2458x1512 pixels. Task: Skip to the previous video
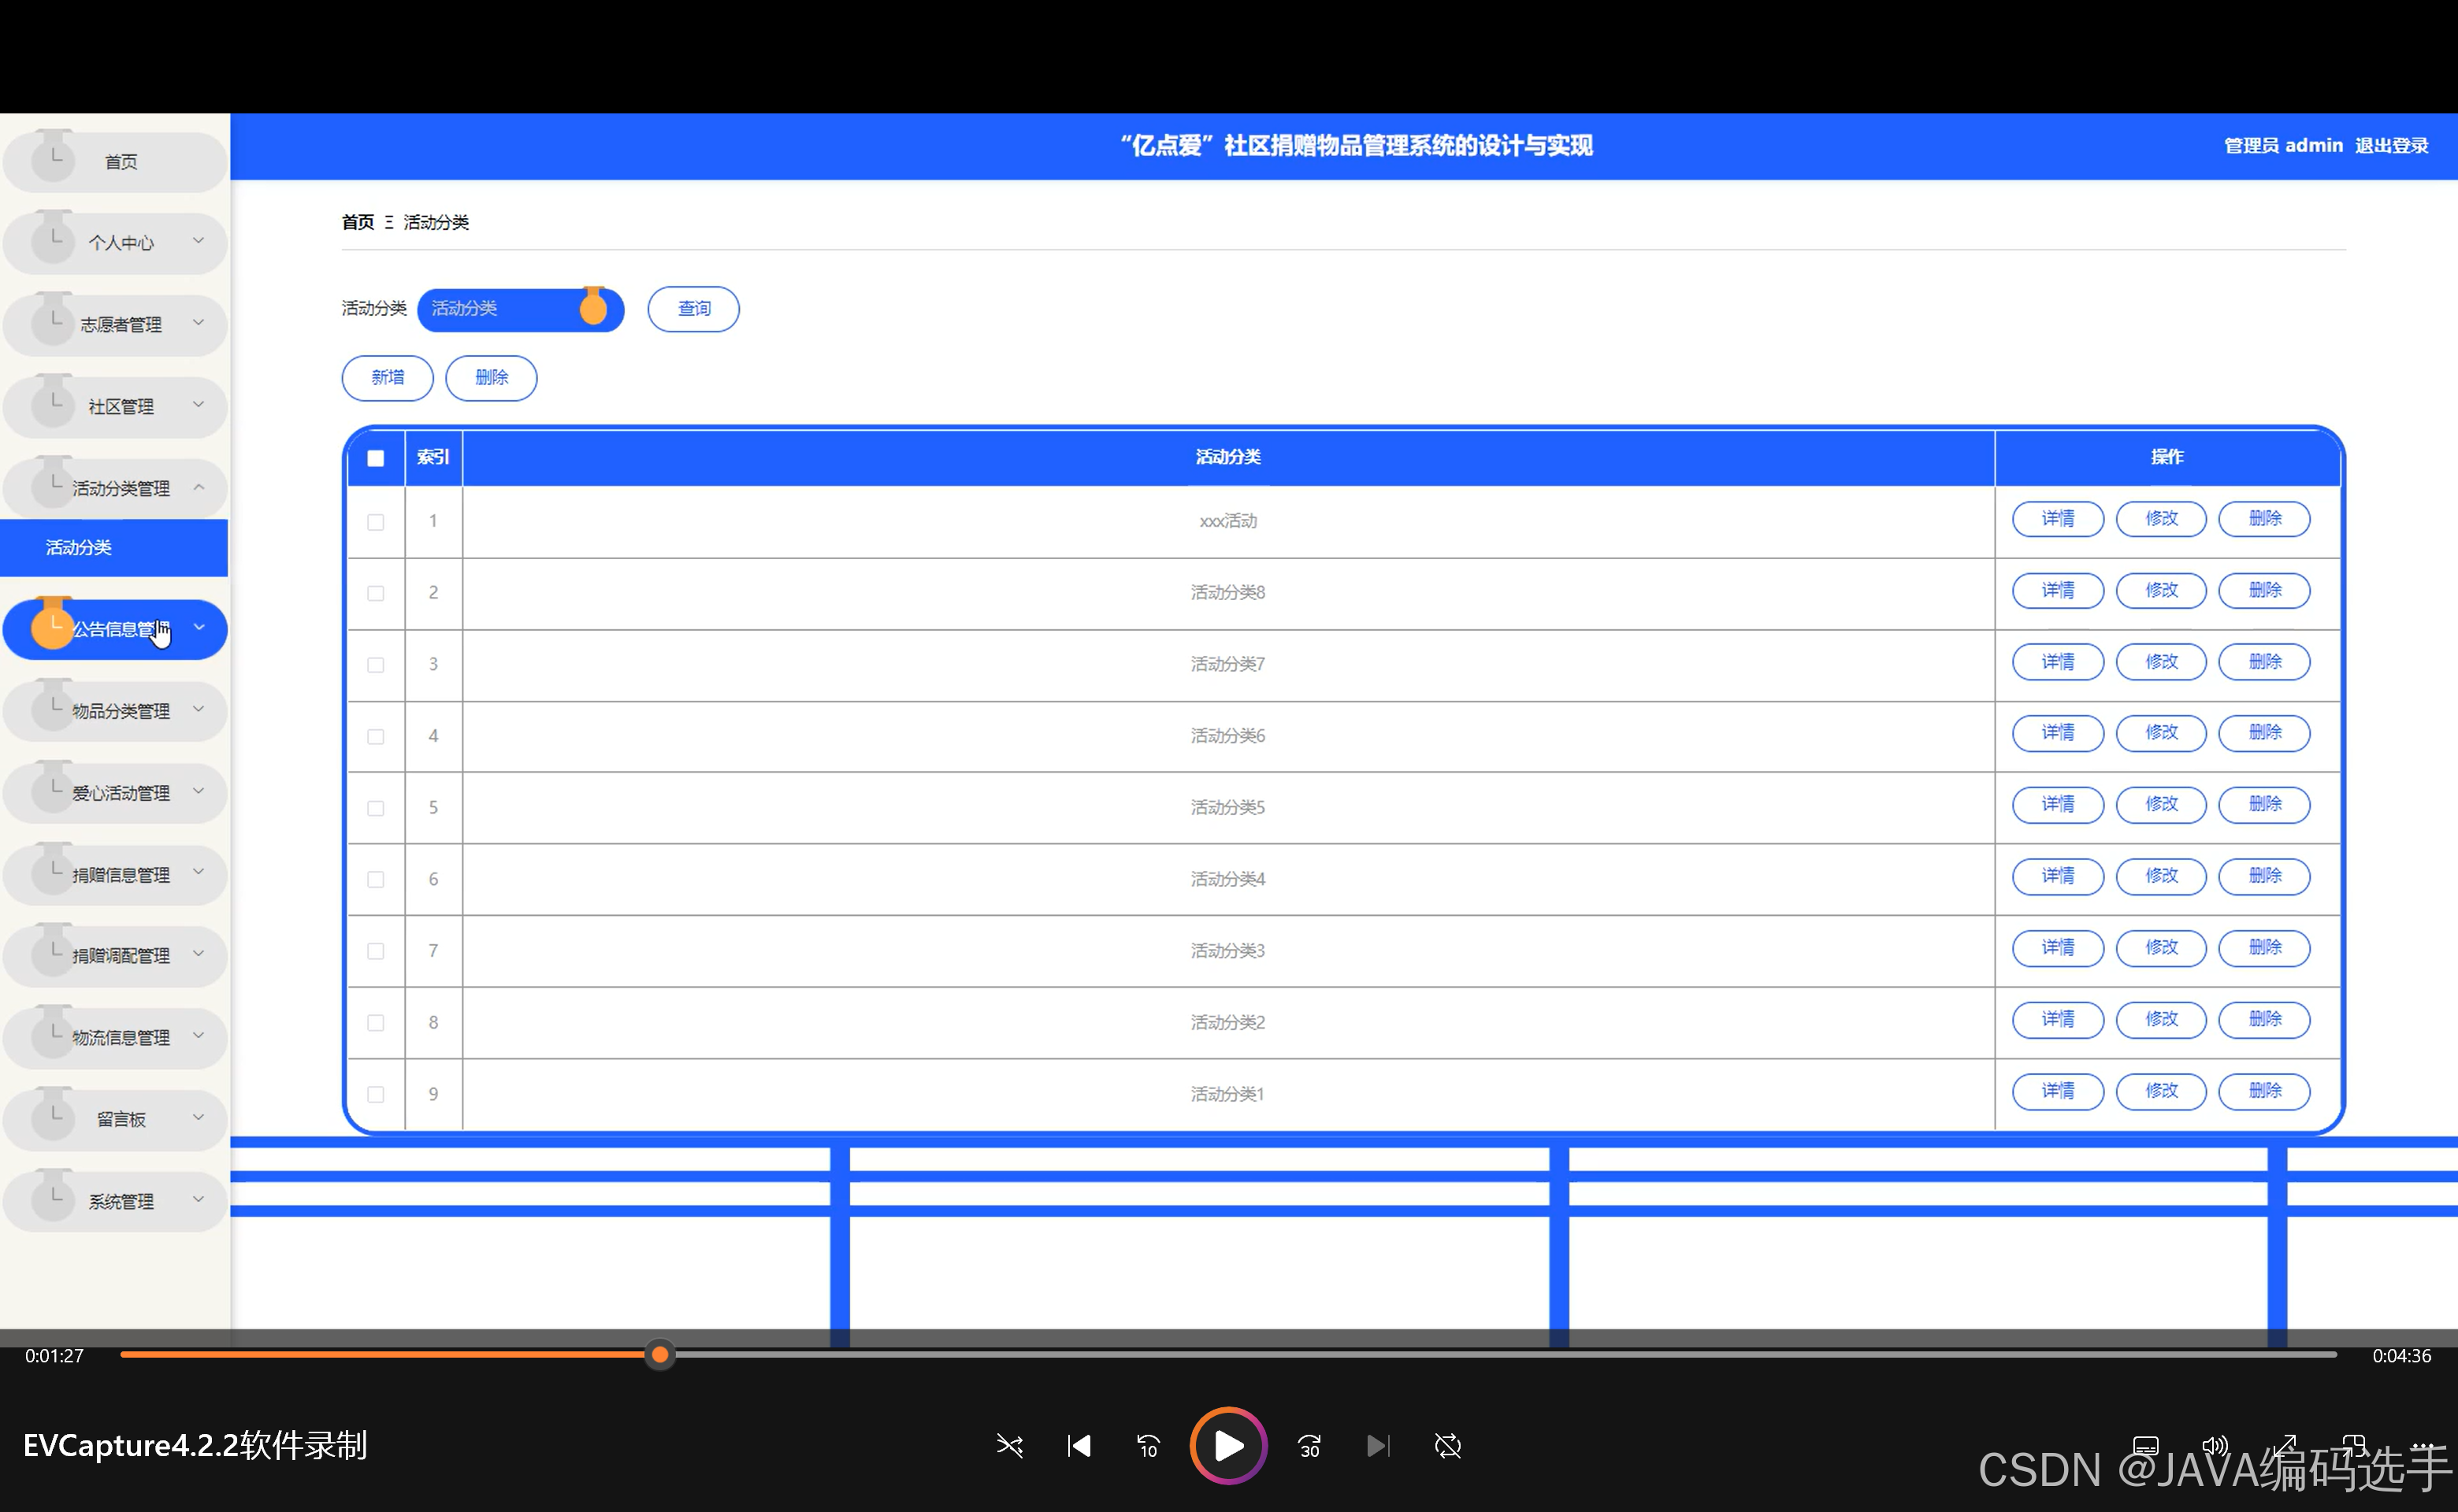[x=1079, y=1446]
